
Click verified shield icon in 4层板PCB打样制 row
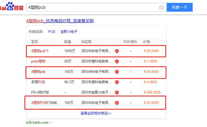(117, 103)
